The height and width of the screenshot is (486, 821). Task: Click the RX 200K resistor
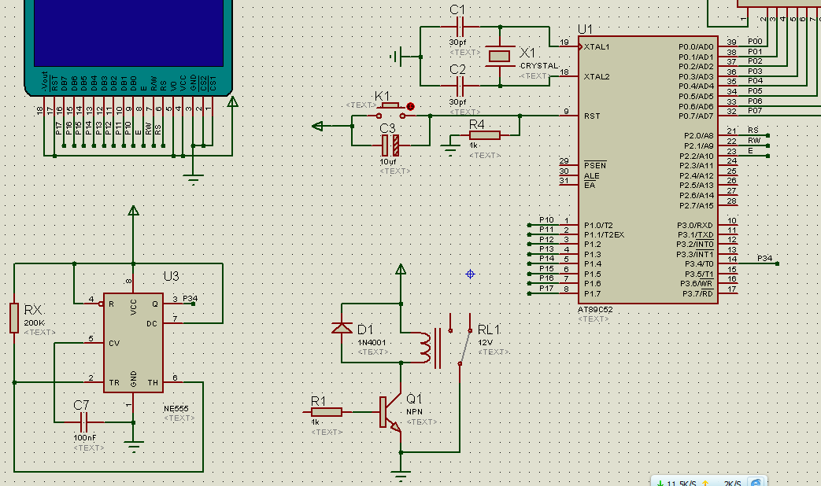click(14, 318)
